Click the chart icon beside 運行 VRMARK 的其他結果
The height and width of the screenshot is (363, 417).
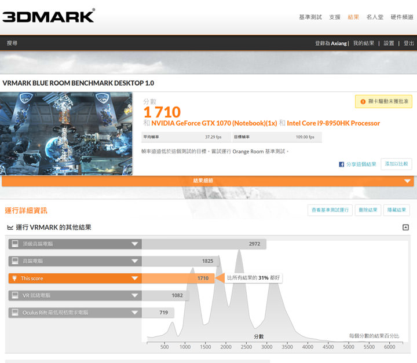pyautogui.click(x=10, y=228)
